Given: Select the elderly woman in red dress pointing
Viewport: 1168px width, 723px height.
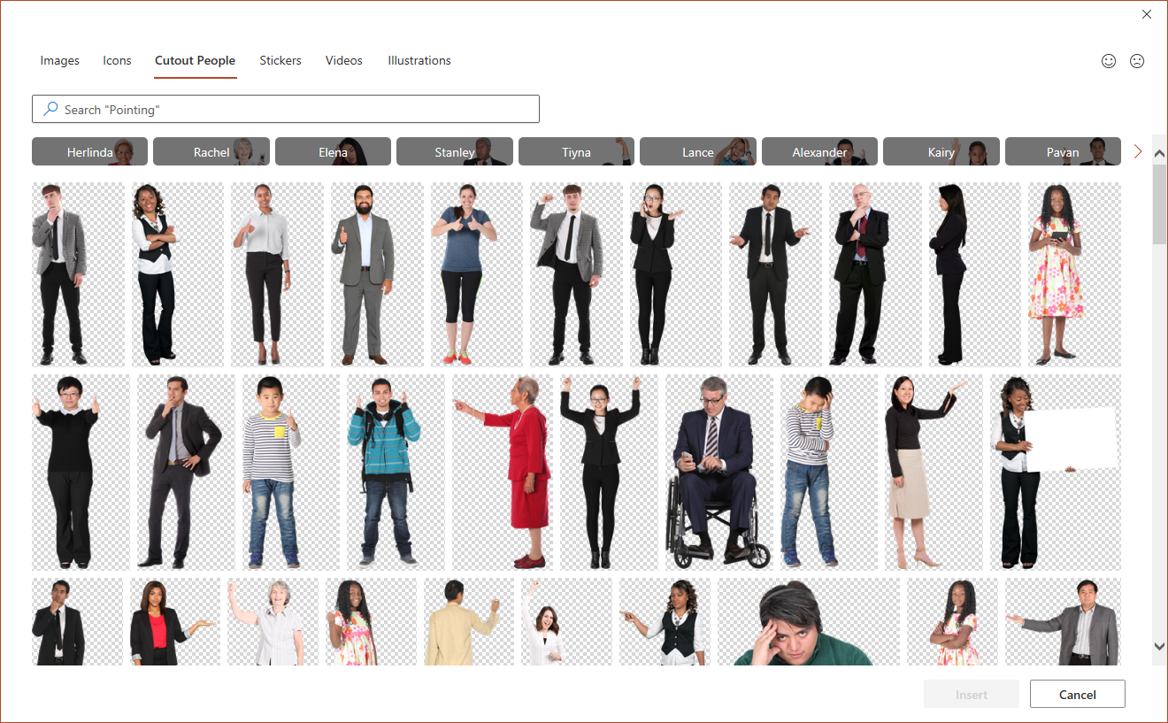Looking at the screenshot, I should pyautogui.click(x=503, y=472).
